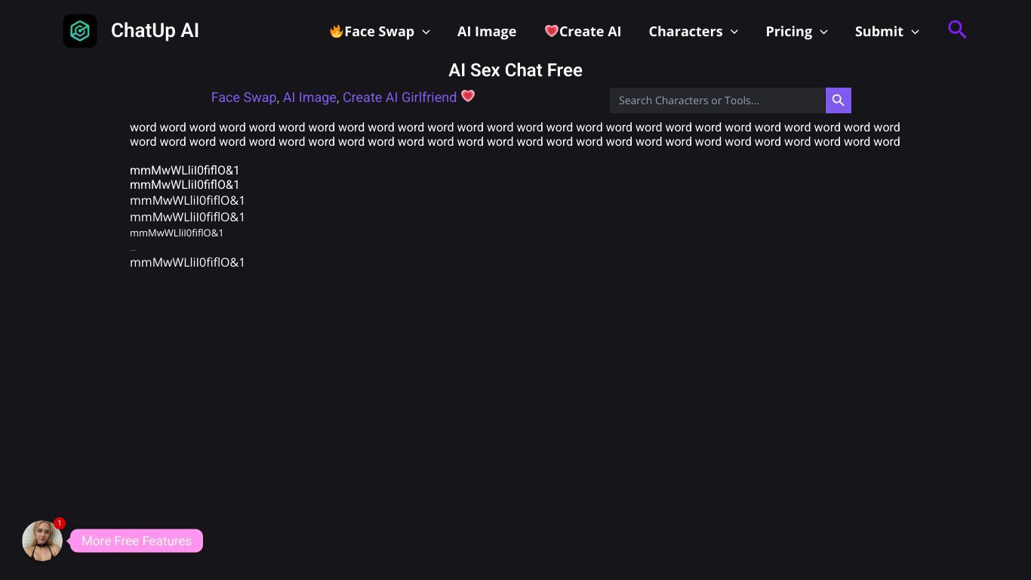The width and height of the screenshot is (1031, 580).
Task: Follow the AI Image purple link
Action: point(309,97)
